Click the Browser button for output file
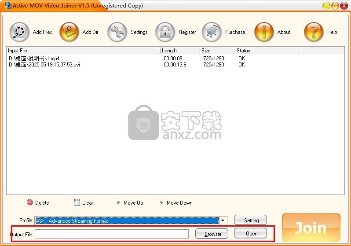 coord(212,234)
